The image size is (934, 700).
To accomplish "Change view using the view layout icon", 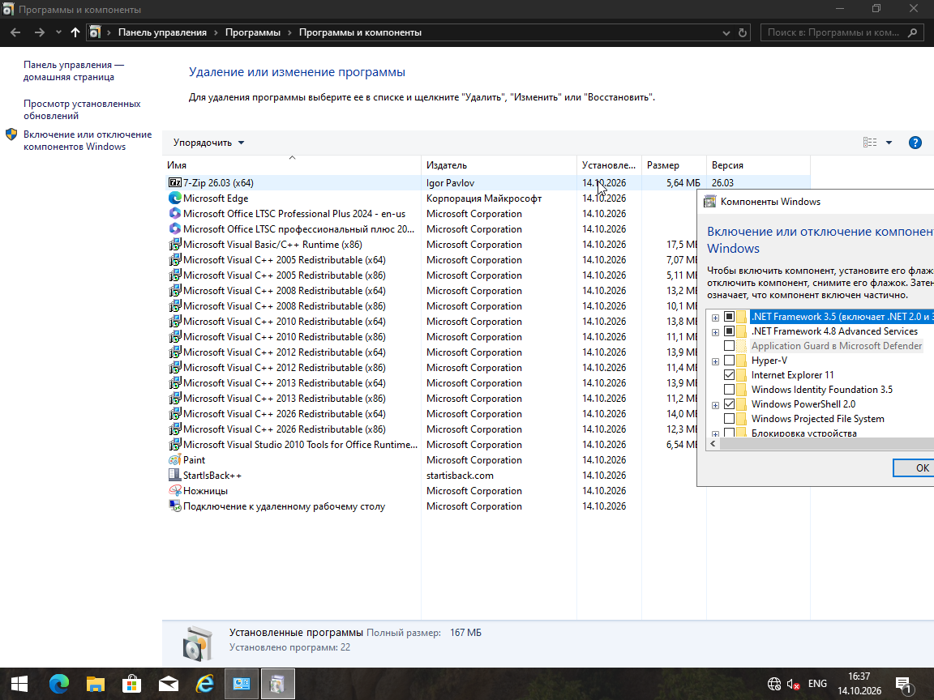I will [870, 143].
